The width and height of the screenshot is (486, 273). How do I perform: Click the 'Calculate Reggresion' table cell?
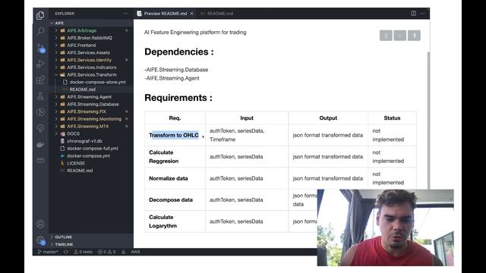[175, 157]
